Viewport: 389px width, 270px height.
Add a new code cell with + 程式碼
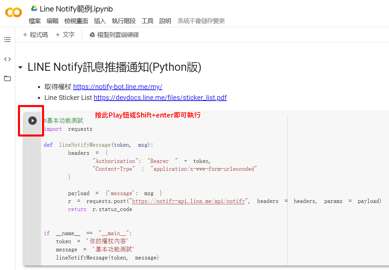35,35
